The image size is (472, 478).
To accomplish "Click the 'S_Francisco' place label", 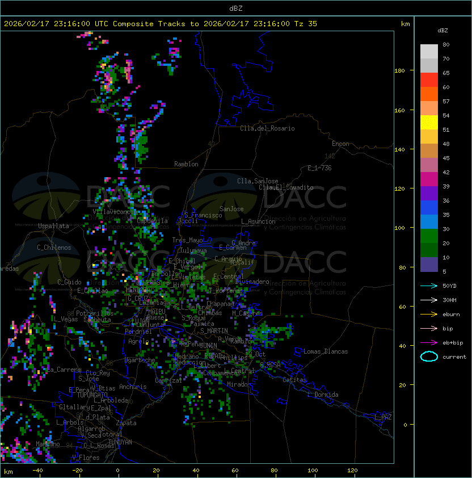I will pyautogui.click(x=203, y=215).
